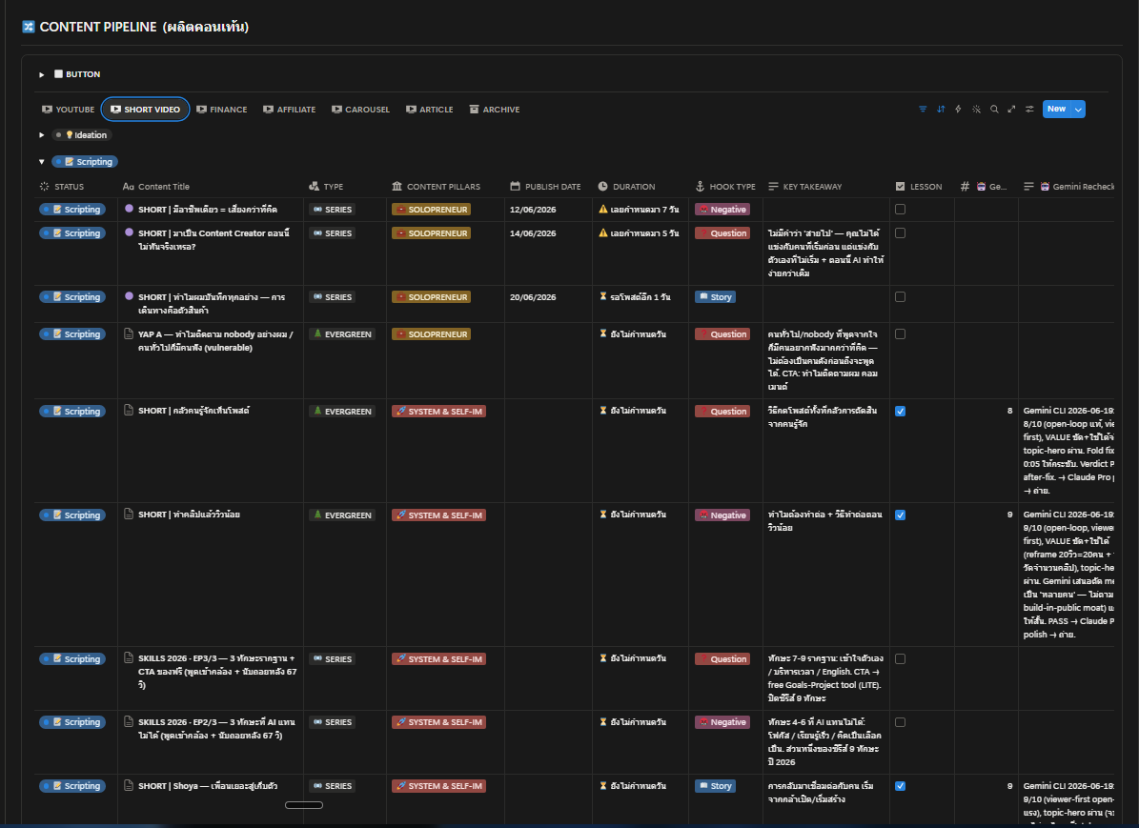Open the sort arrows icon in the toolbar
The width and height of the screenshot is (1139, 828).
pyautogui.click(x=941, y=109)
